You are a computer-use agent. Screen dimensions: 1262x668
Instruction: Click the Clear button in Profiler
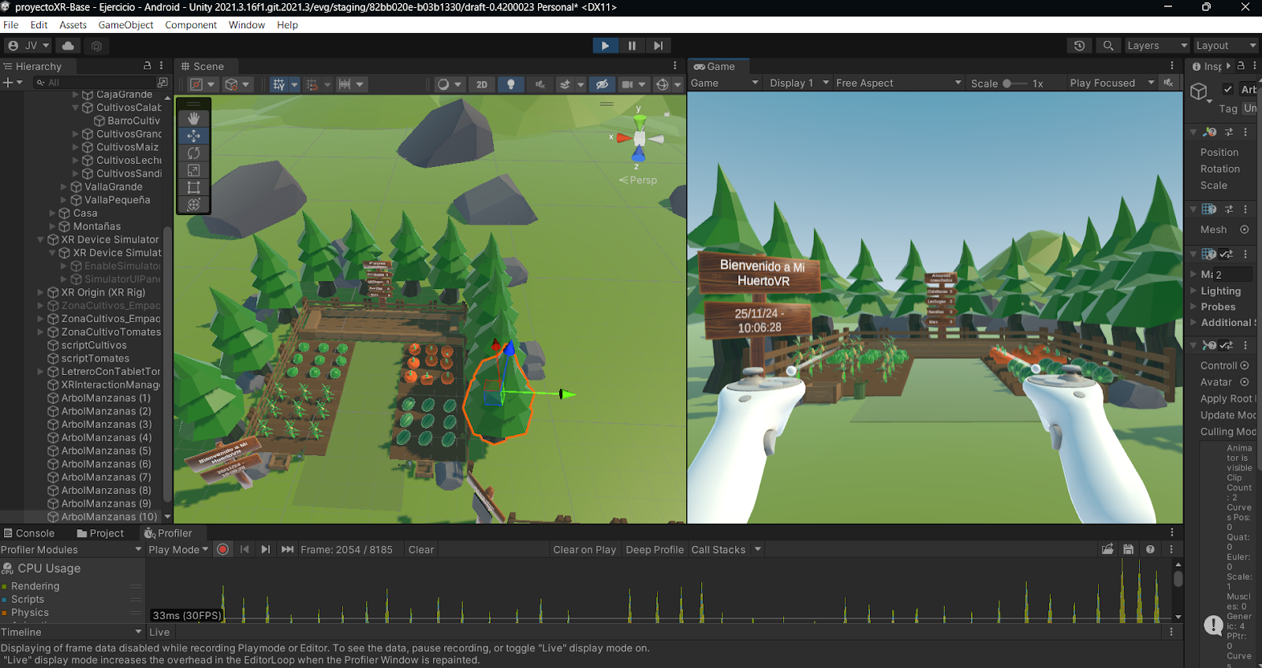click(x=420, y=550)
